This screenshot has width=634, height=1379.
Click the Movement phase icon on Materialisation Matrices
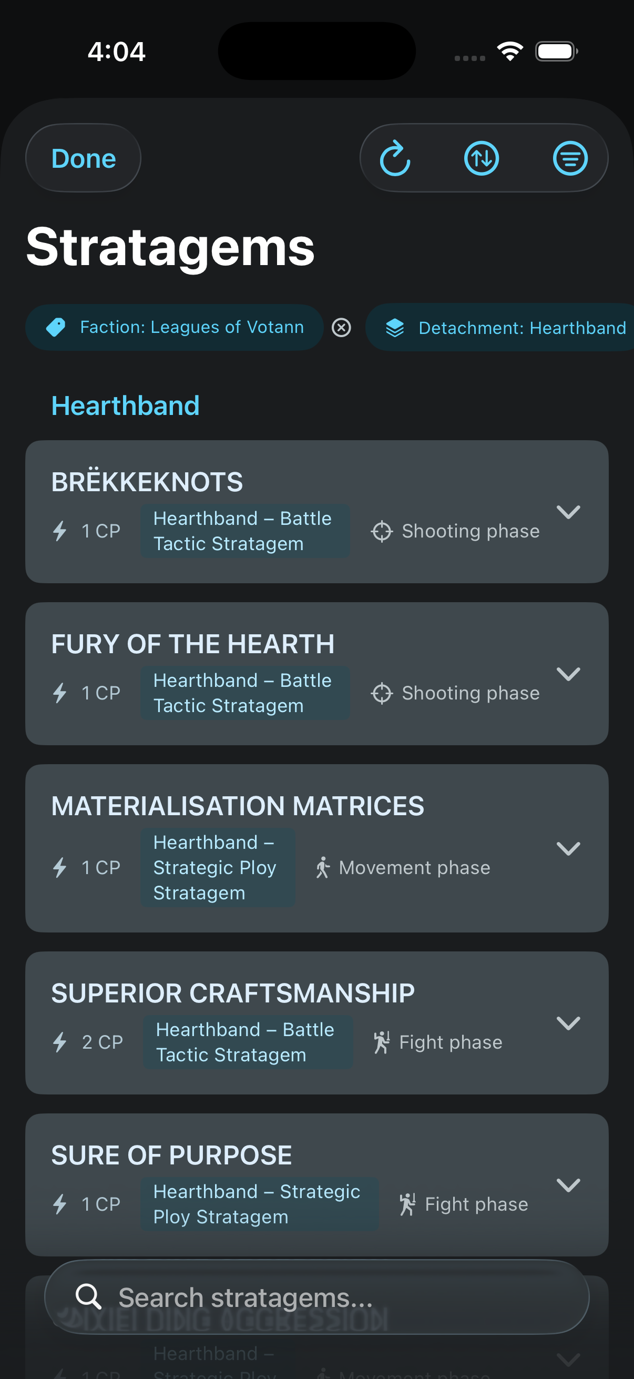pyautogui.click(x=323, y=867)
